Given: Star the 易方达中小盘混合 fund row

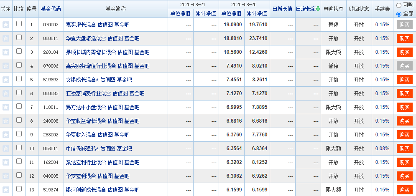Looking at the screenshot, I should click(6, 108).
